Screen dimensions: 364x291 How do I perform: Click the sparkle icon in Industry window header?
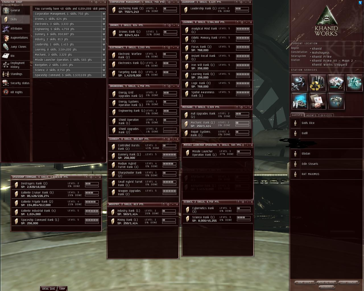[164, 204]
